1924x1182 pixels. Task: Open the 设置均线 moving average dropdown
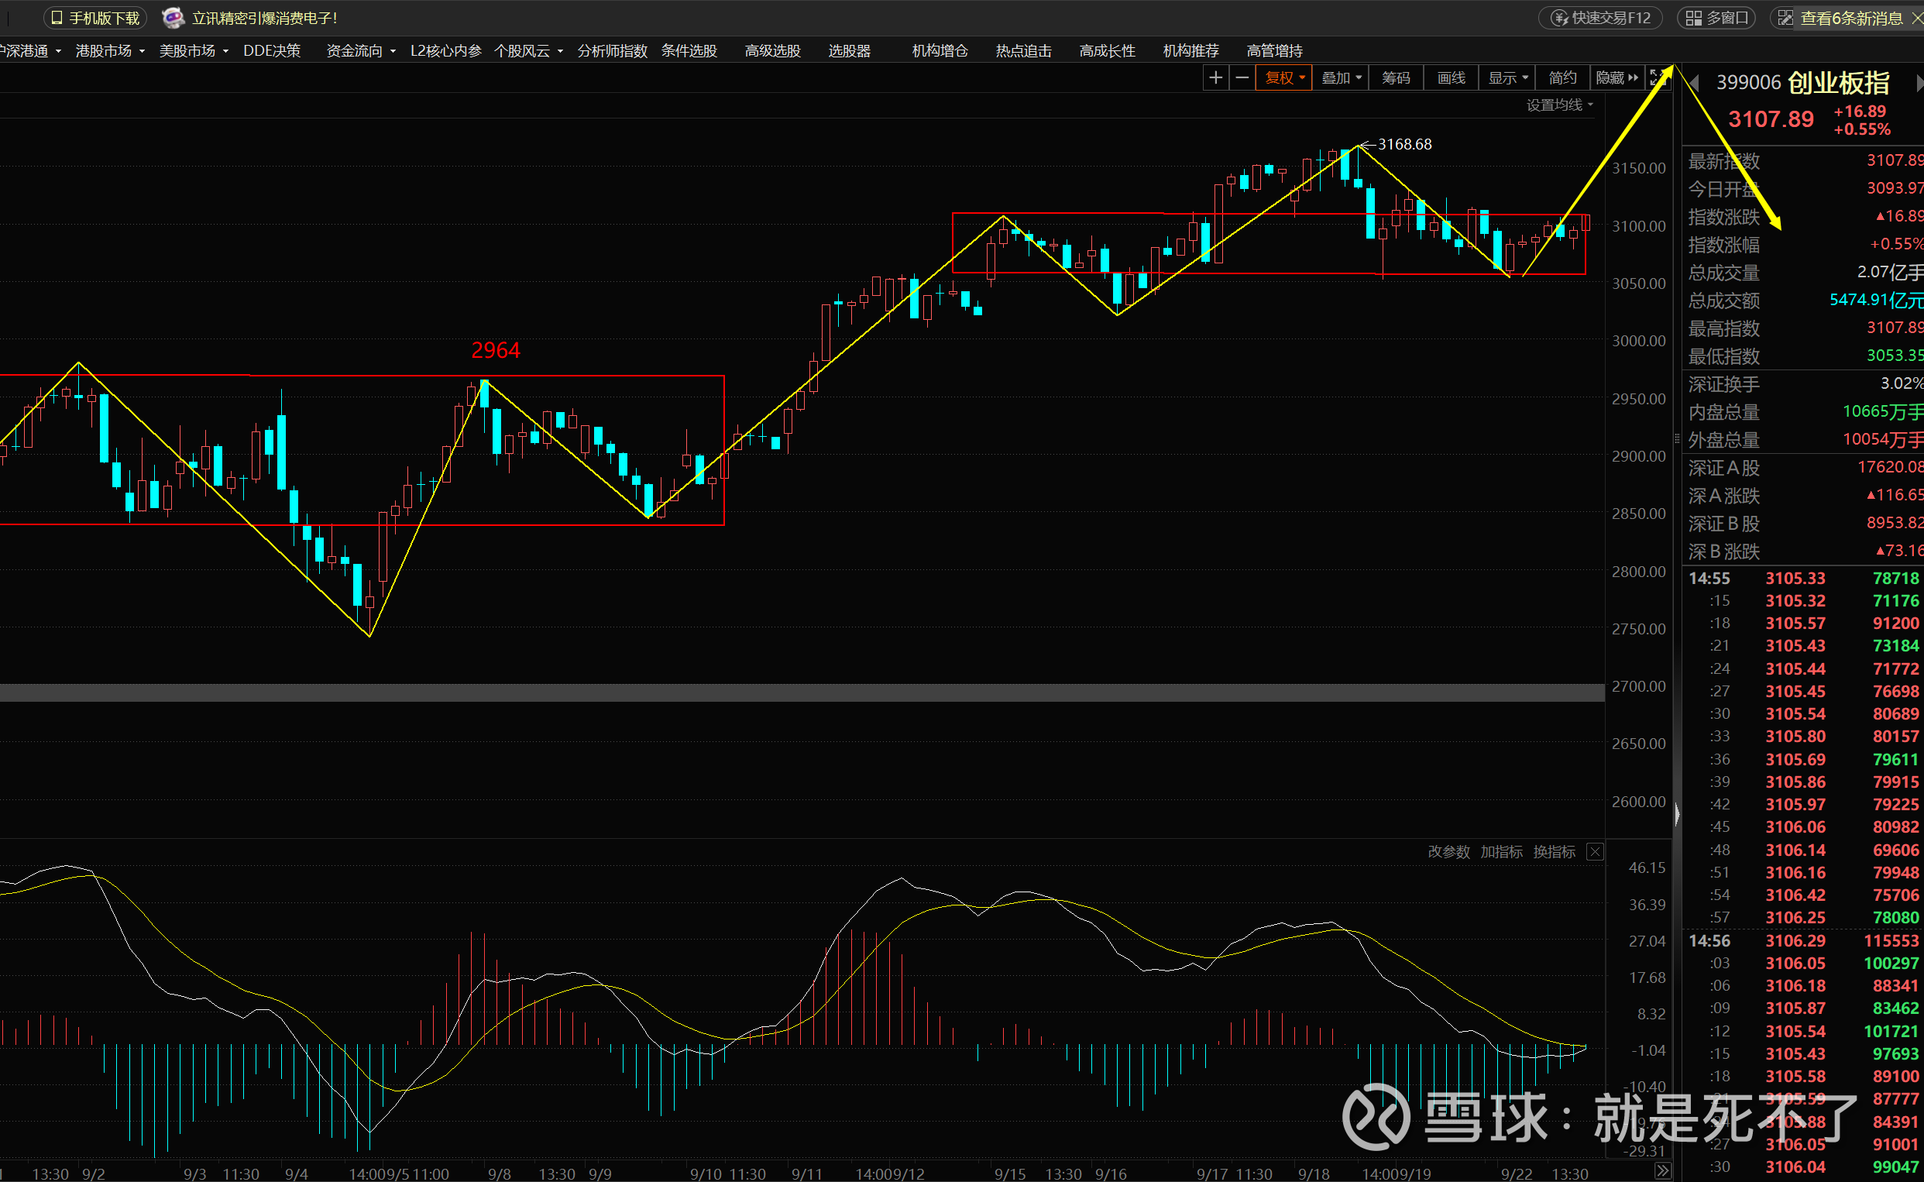coord(1559,105)
